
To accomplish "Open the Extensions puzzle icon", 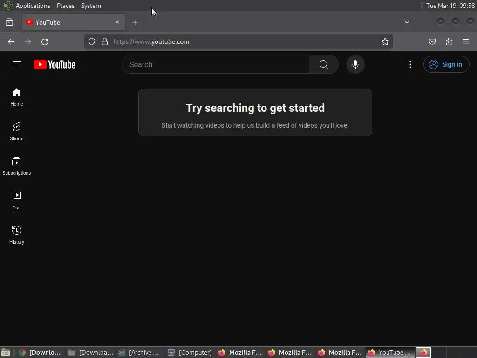I will 449,41.
